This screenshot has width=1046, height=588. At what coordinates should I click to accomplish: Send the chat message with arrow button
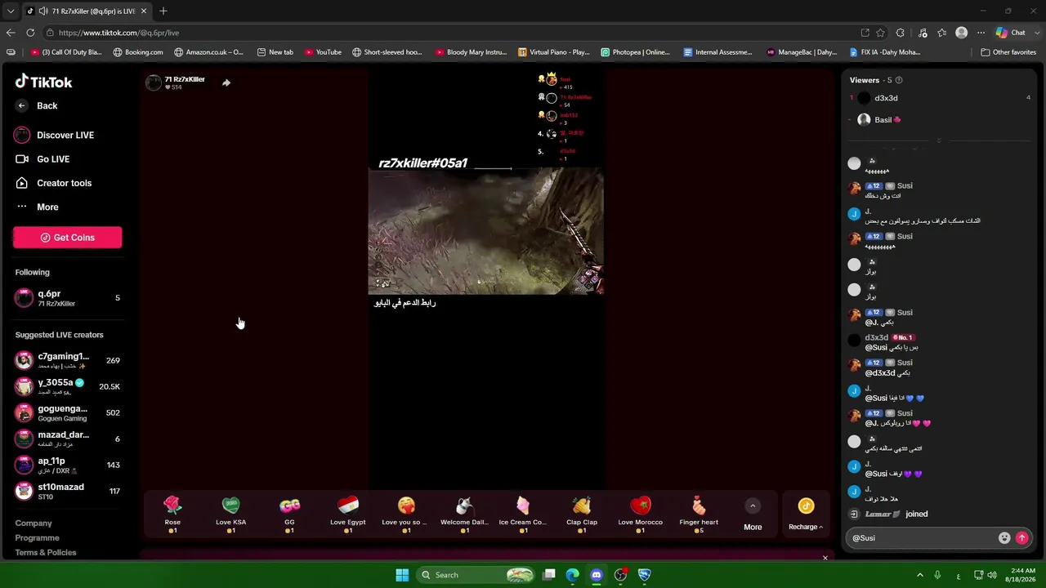pos(1021,538)
